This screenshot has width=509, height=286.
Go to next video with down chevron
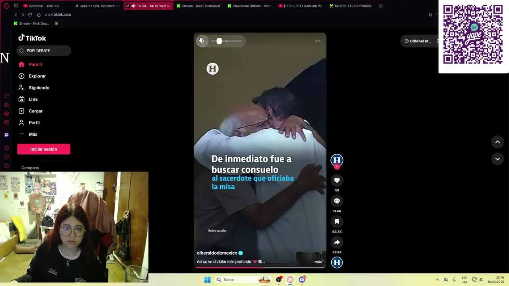coord(497,159)
